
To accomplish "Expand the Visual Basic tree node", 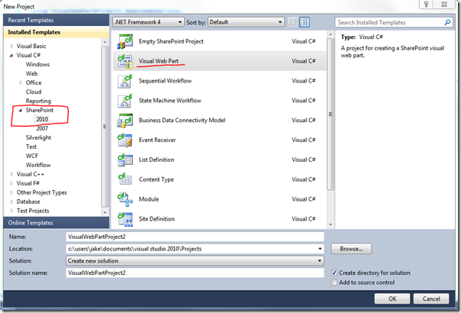I will [11, 46].
